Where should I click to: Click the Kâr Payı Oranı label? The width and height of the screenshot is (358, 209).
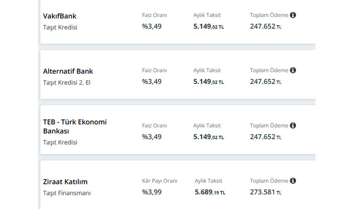(x=159, y=181)
